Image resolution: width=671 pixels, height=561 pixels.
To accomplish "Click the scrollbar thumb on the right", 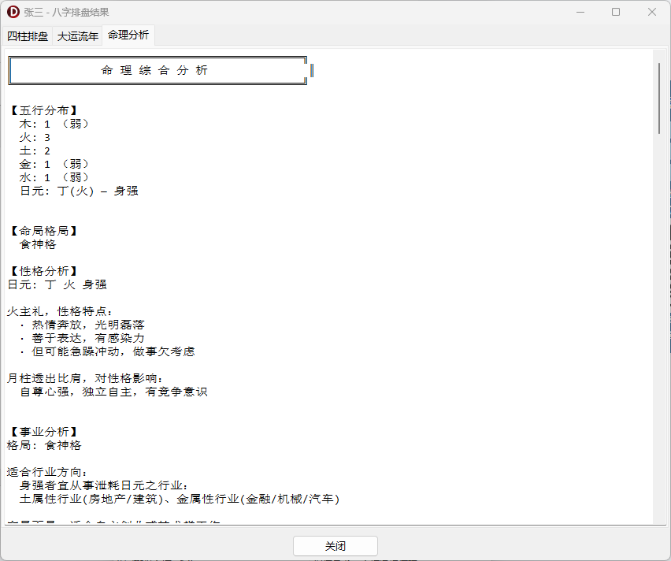I will (x=662, y=95).
